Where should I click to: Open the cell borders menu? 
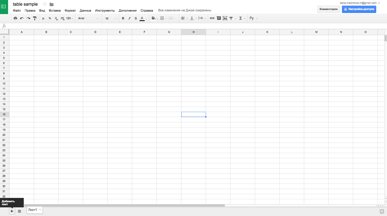tap(163, 18)
